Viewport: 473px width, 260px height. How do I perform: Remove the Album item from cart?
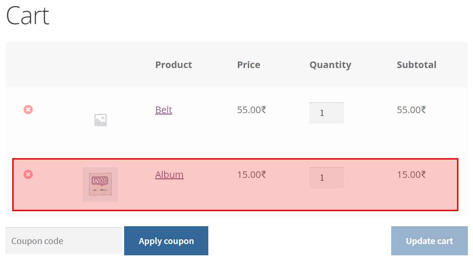click(28, 175)
